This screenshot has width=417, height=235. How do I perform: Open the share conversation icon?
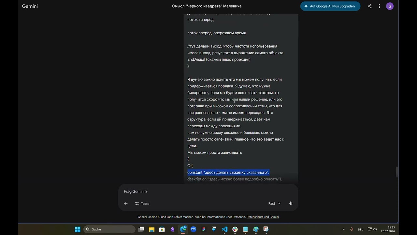point(369,6)
